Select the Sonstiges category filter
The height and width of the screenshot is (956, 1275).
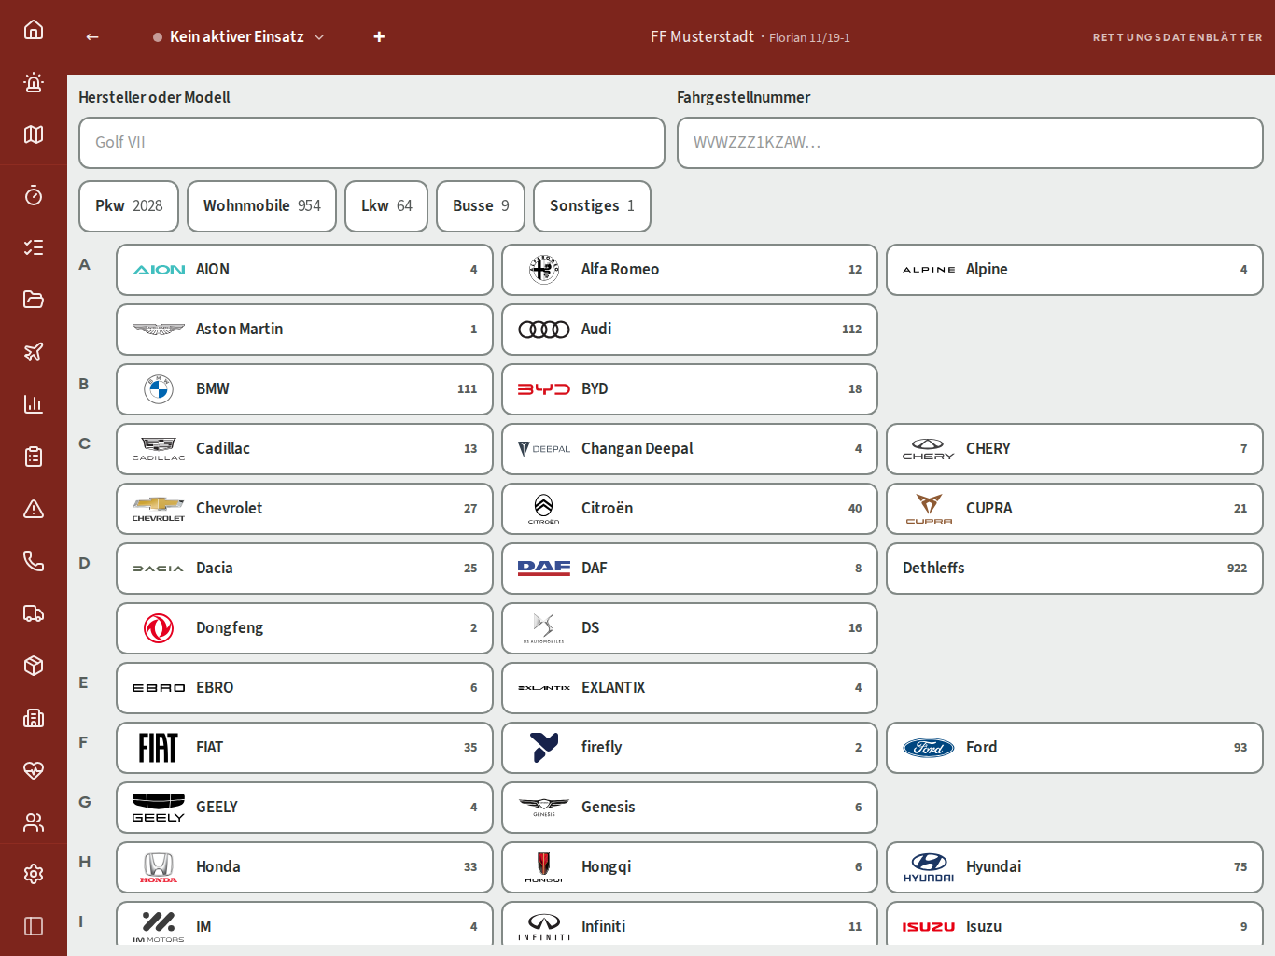[x=592, y=206]
